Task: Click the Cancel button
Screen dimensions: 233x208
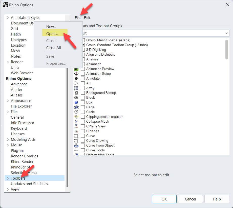Action: tap(190, 199)
